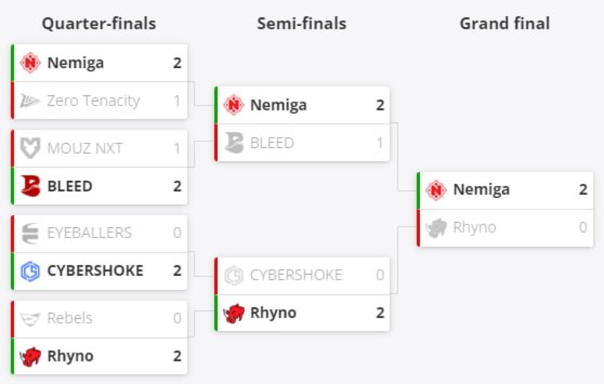Open the EYEBALLERS team name link
604x384 pixels.
[x=89, y=233]
